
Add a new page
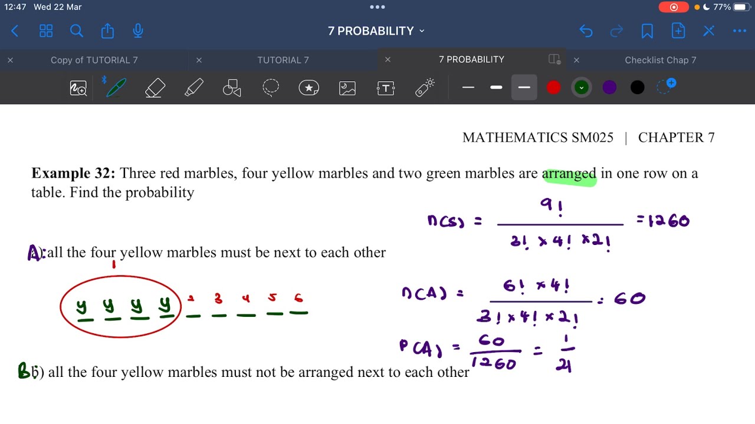click(678, 31)
